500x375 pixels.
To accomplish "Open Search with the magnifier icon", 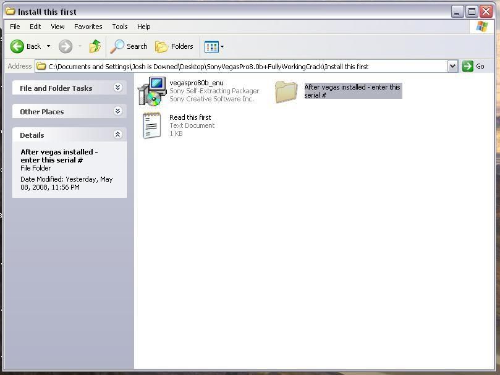I will click(117, 46).
